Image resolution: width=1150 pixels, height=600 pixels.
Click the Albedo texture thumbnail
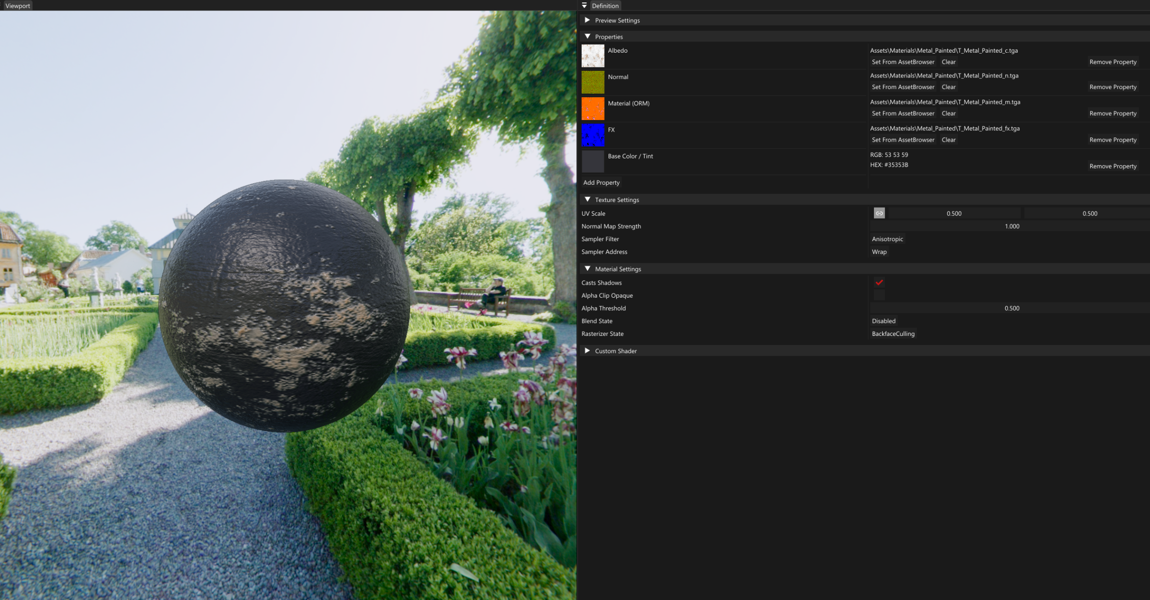click(593, 56)
